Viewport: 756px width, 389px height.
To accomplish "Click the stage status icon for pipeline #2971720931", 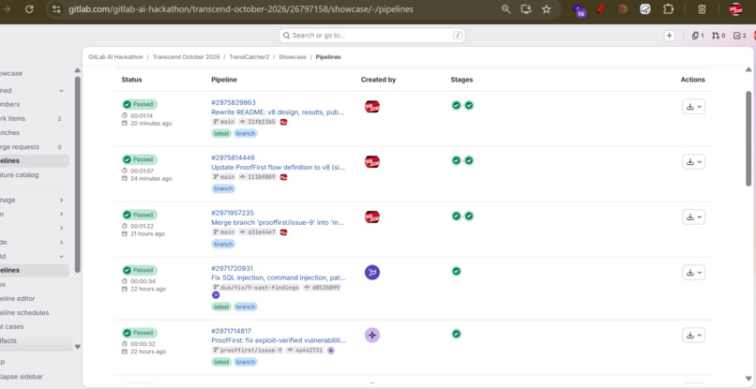I will [456, 271].
